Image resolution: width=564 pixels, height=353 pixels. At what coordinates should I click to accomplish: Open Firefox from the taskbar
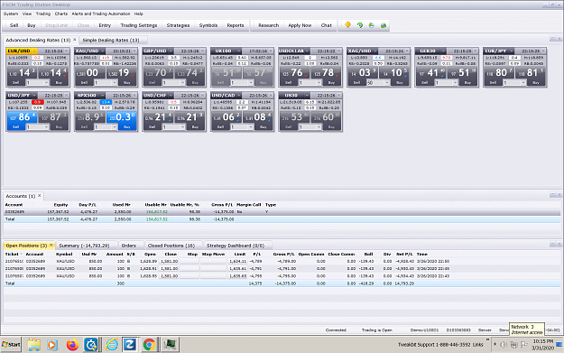(73, 345)
